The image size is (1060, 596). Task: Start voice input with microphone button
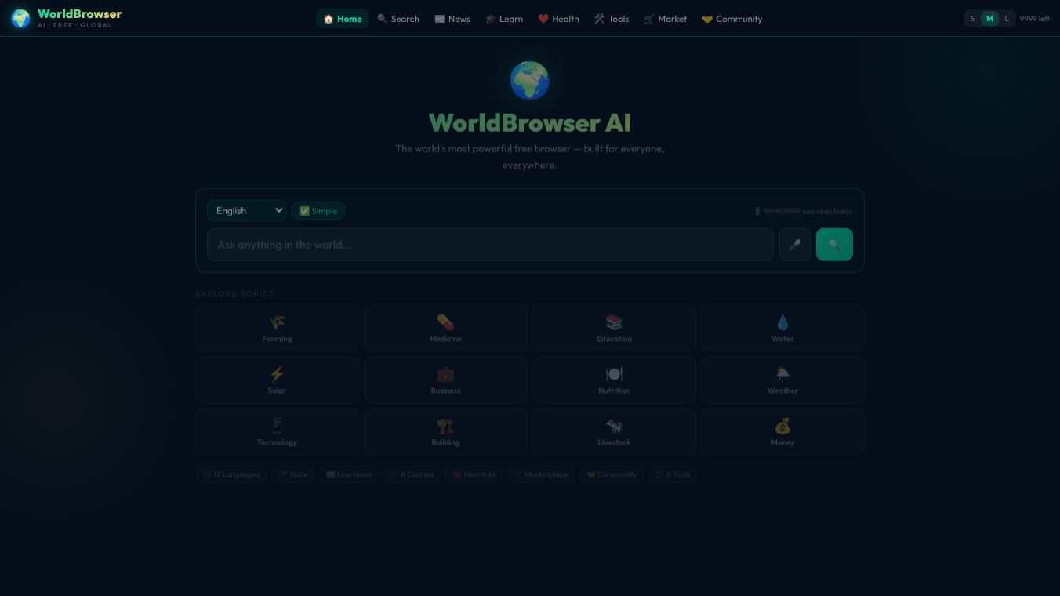point(795,245)
